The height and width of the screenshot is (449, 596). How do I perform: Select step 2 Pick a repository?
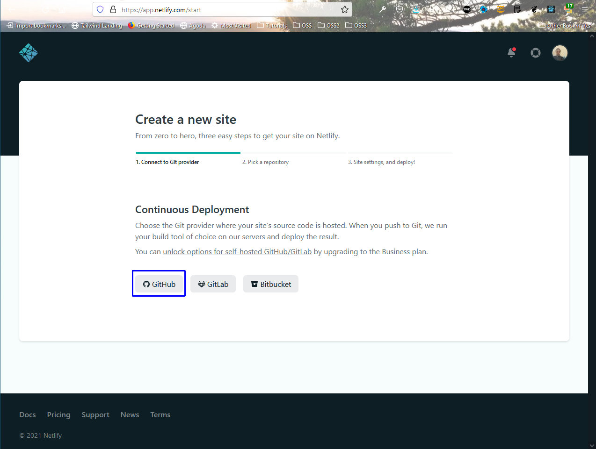(265, 162)
